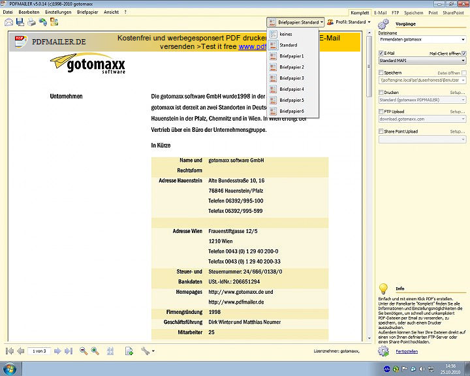Screen dimensions: 470x376
Task: Expand the download.gotomaxx.com FTP combo box
Action: pos(463,119)
